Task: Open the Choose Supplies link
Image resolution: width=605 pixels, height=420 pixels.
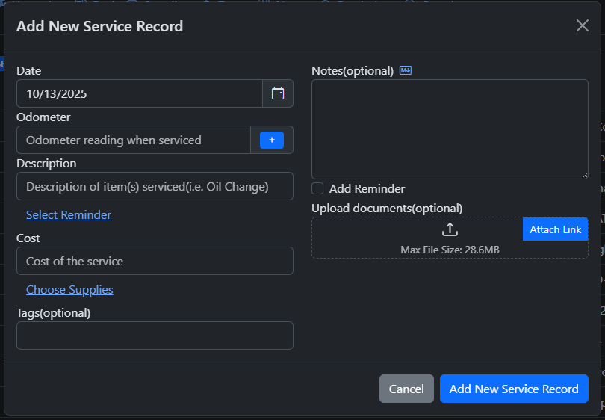Action: point(69,290)
